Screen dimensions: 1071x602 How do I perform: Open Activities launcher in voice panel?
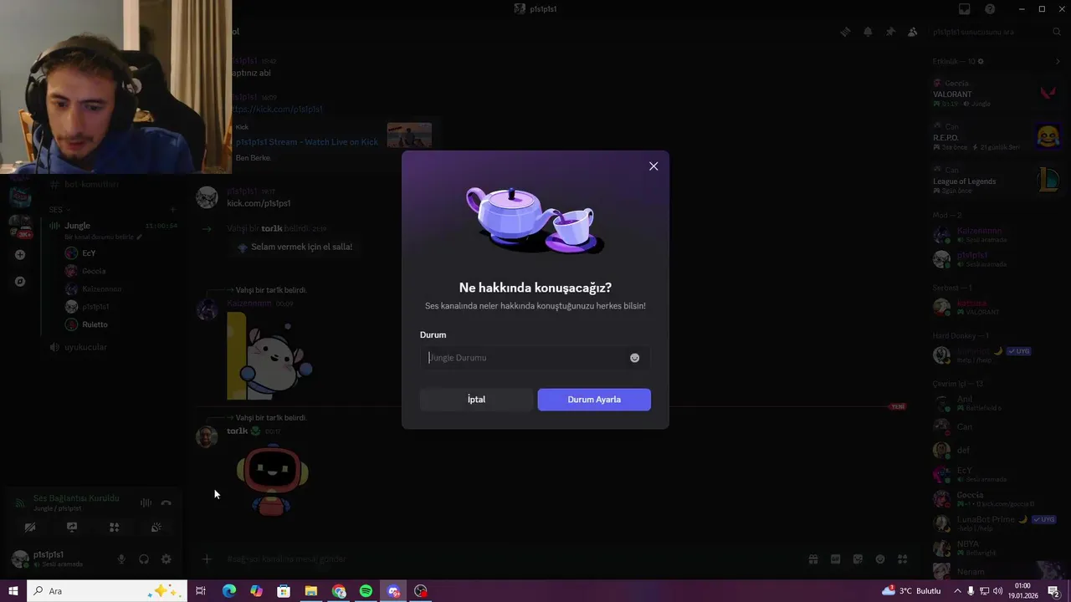click(x=115, y=528)
